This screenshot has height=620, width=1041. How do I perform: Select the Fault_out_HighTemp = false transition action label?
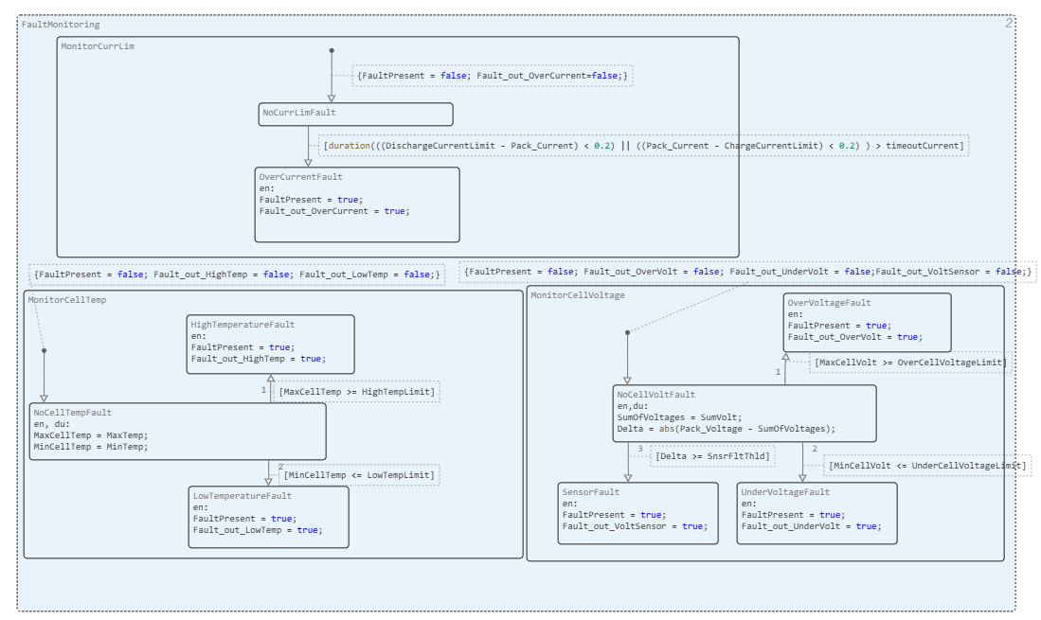[x=237, y=275]
